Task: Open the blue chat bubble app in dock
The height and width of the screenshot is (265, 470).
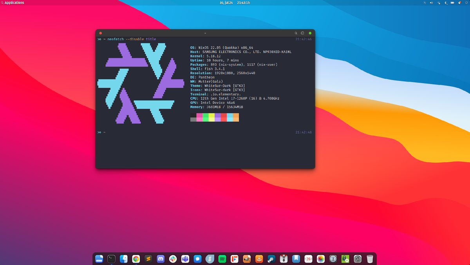Action: click(x=197, y=259)
